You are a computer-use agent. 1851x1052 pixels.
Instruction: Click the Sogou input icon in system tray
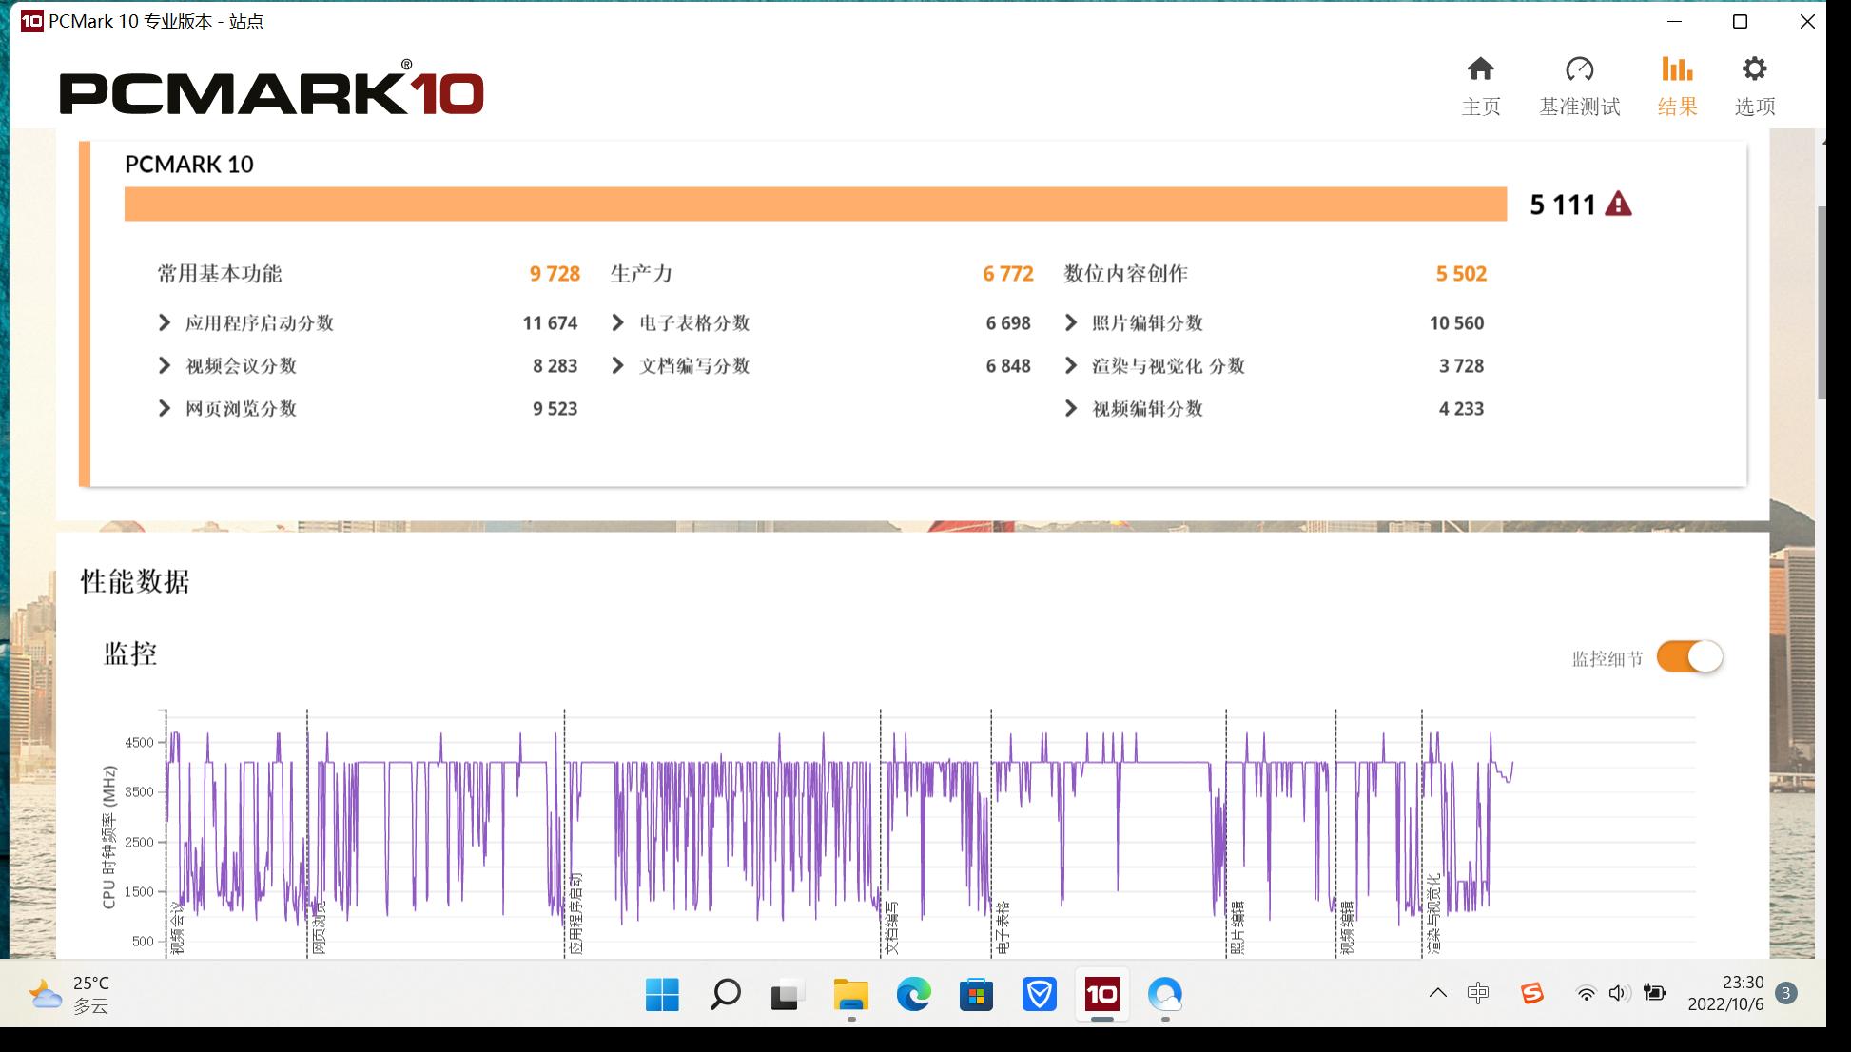1530,994
